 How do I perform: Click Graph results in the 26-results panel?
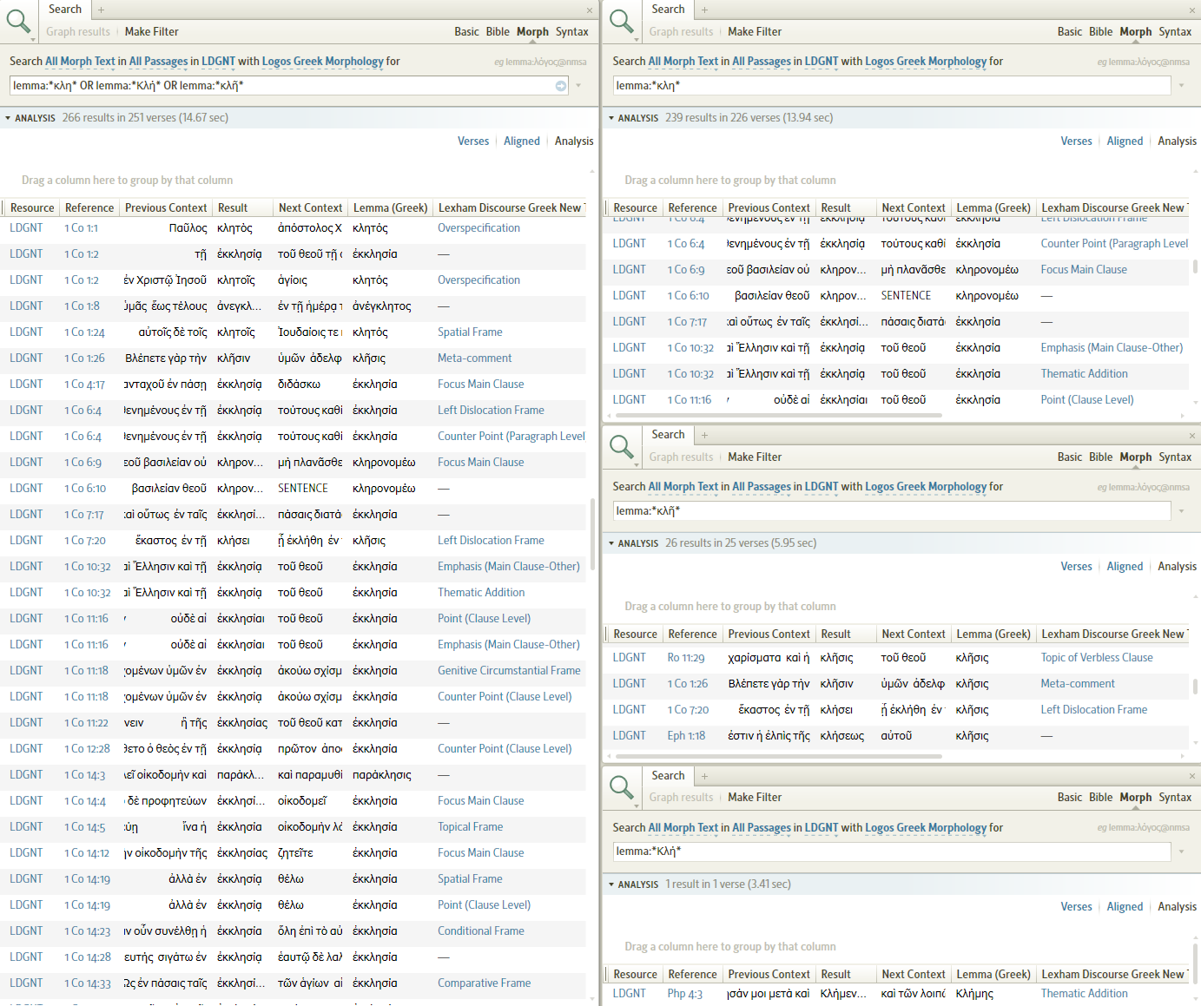tap(682, 457)
